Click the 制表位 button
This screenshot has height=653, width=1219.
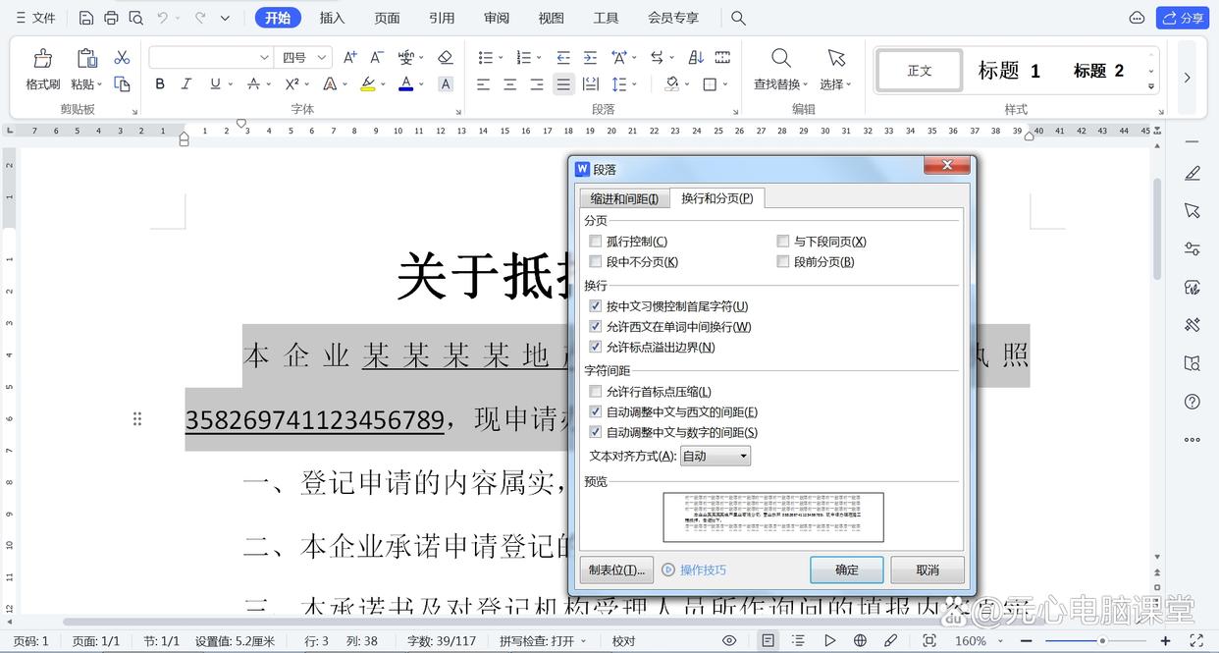(x=616, y=570)
